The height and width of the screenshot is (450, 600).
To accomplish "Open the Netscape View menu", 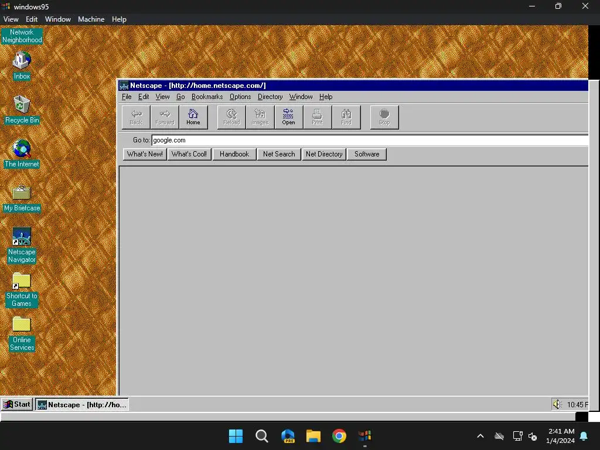I will (163, 97).
